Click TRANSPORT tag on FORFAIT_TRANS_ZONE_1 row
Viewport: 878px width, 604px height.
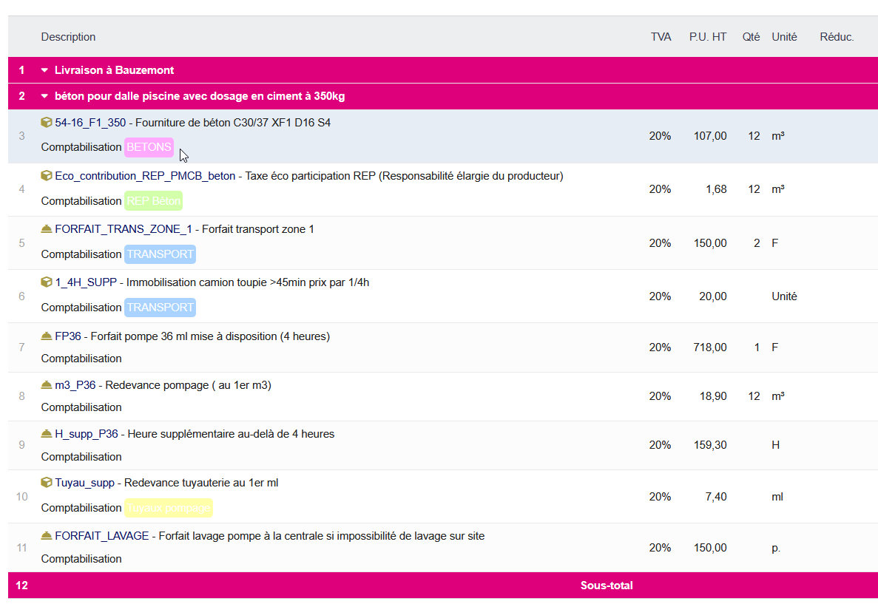click(161, 254)
